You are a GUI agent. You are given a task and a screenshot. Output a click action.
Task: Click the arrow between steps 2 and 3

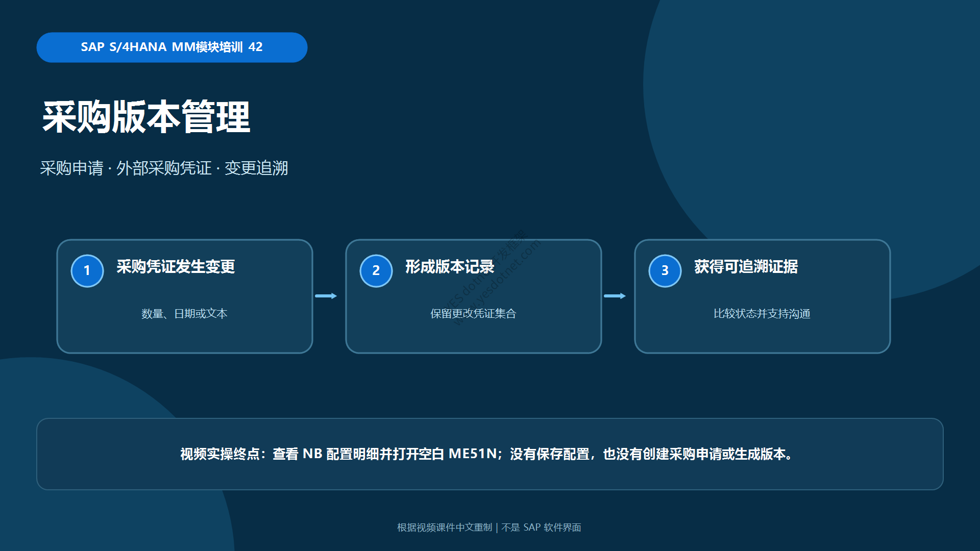(x=615, y=296)
